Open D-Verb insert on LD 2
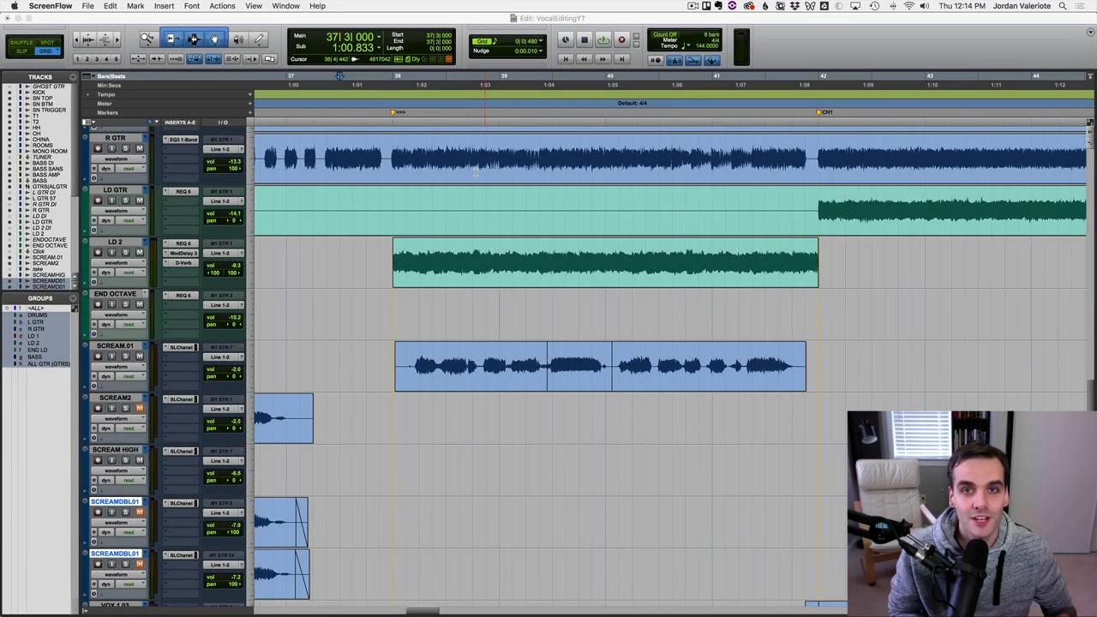 [181, 262]
